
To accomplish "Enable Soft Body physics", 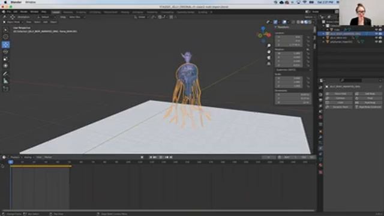I will (x=368, y=94).
